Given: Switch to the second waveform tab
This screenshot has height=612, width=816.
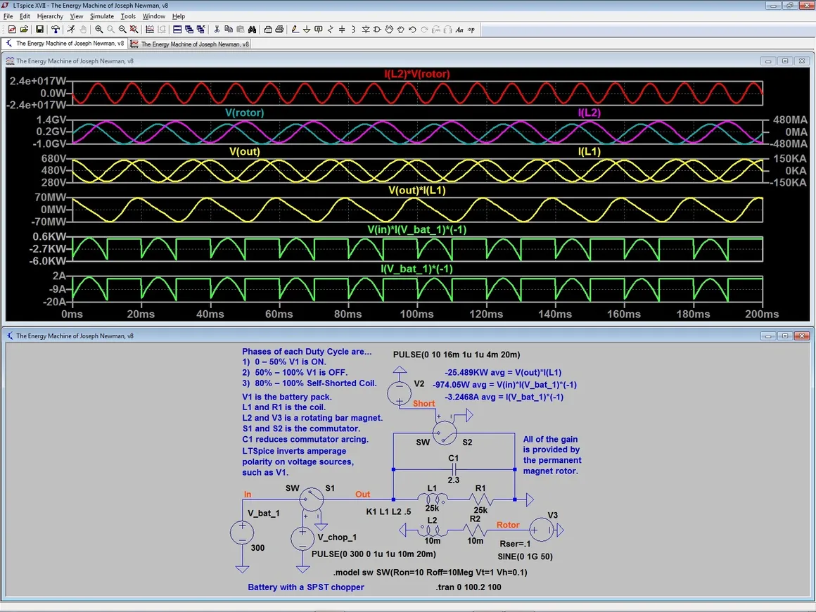Looking at the screenshot, I should click(x=189, y=44).
